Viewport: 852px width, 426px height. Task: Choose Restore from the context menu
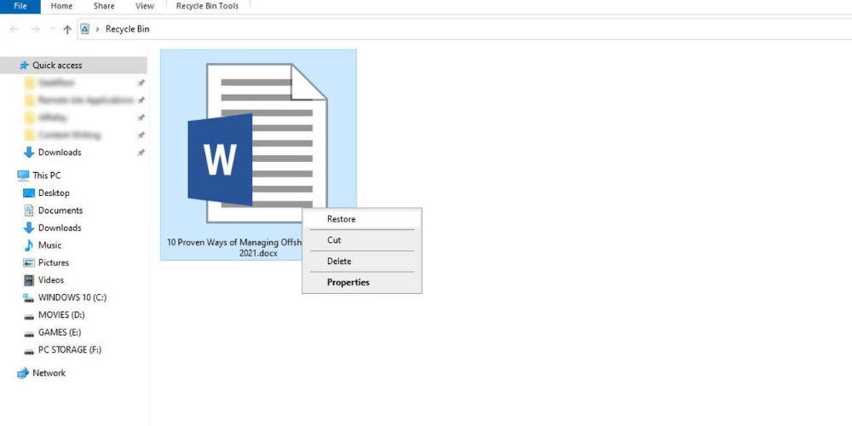coord(362,219)
